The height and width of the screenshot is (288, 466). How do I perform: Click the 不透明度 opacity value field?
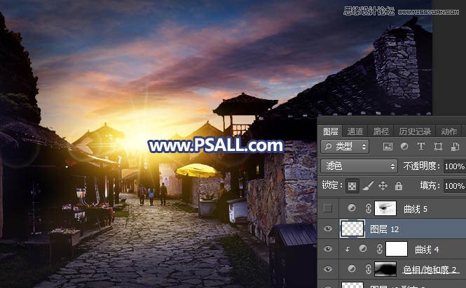pos(454,166)
